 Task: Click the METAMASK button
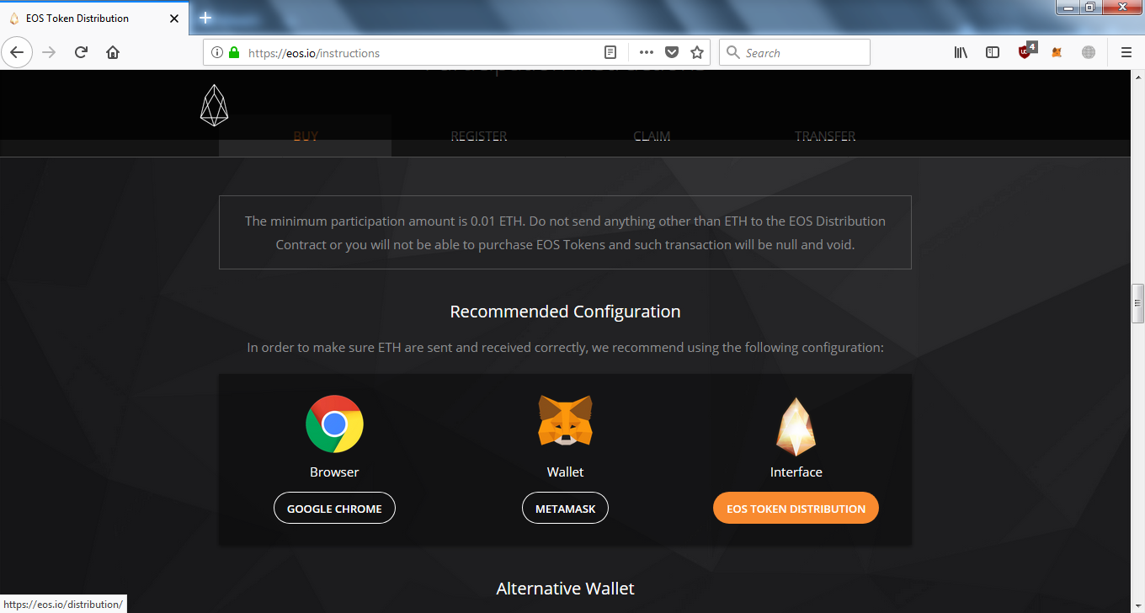click(x=565, y=508)
